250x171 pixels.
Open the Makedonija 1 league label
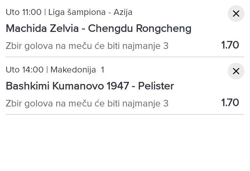[77, 70]
